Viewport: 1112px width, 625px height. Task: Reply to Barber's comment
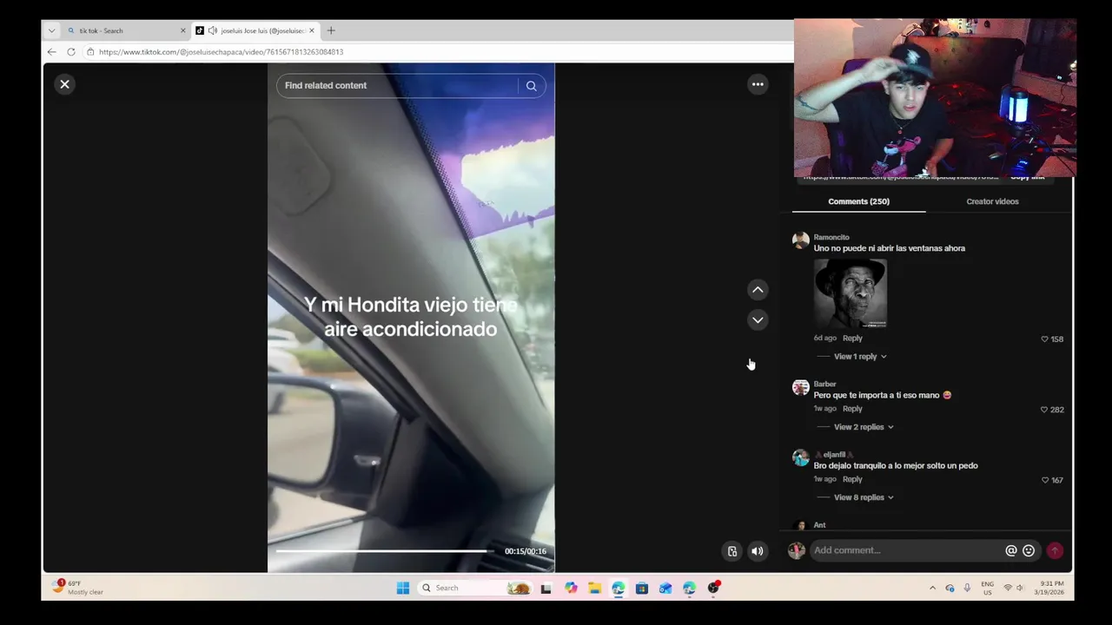pyautogui.click(x=852, y=409)
